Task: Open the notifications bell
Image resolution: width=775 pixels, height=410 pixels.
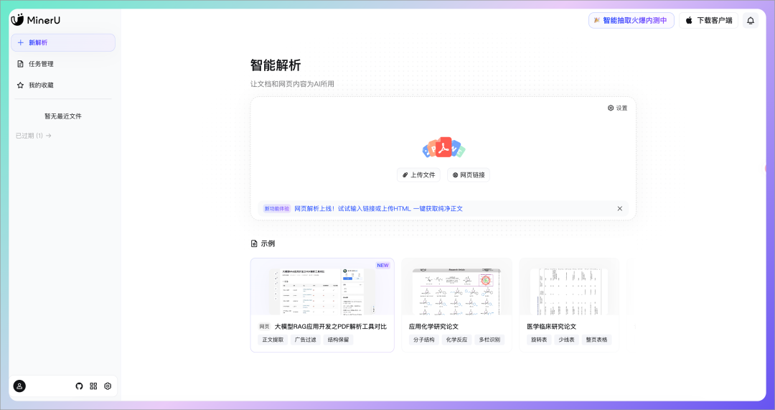Action: (751, 20)
